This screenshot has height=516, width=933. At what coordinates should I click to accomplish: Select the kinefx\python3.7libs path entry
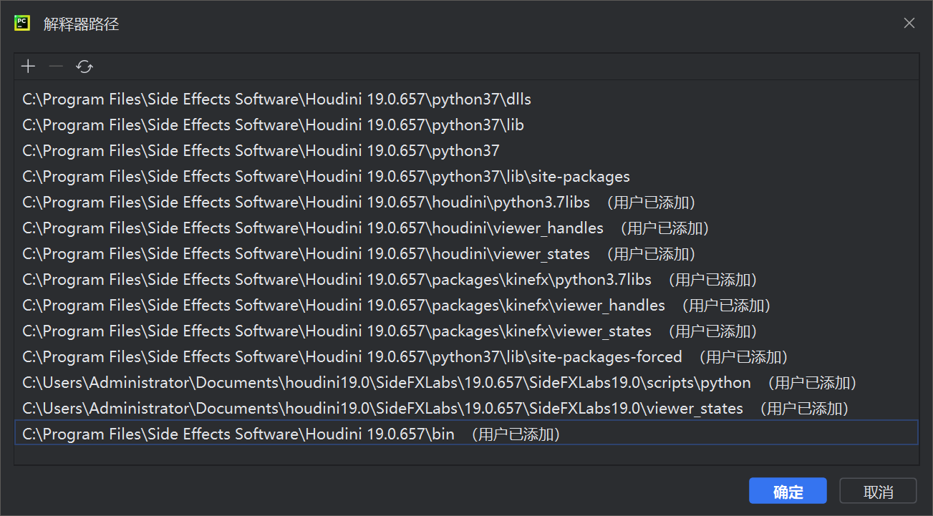click(337, 280)
